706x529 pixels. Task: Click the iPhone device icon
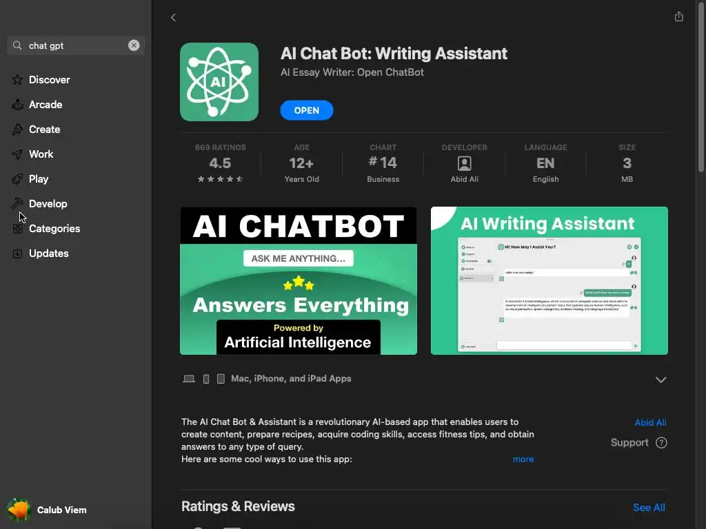point(206,379)
